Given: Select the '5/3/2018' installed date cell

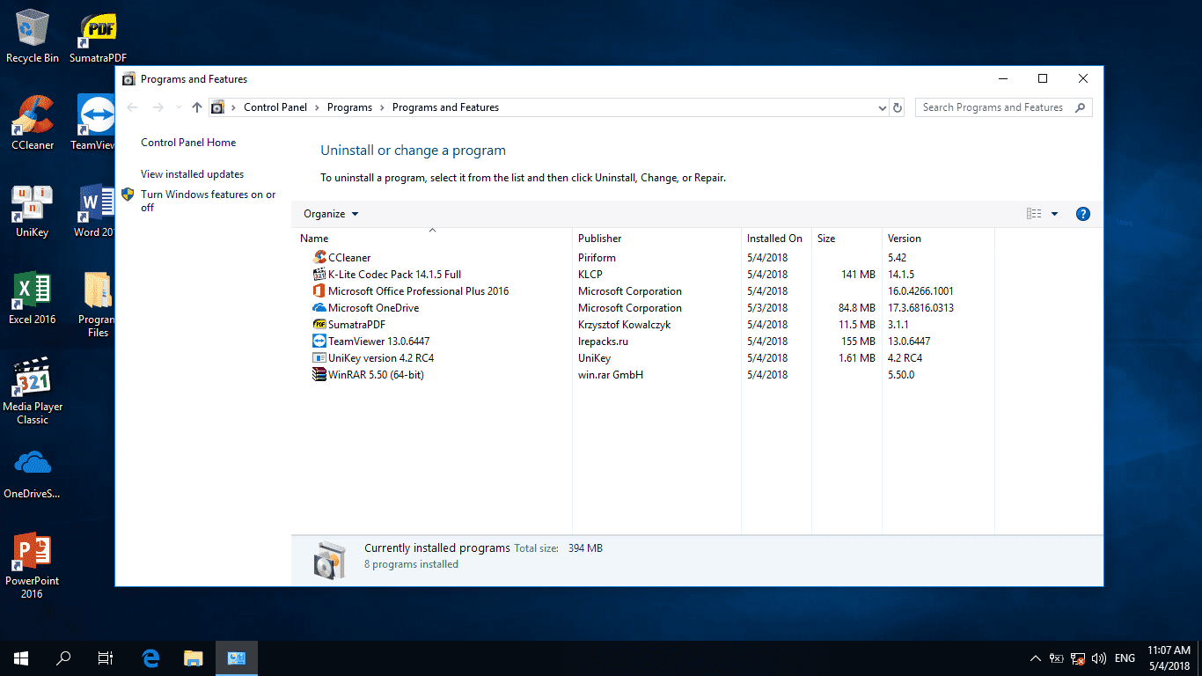Looking at the screenshot, I should [x=767, y=308].
